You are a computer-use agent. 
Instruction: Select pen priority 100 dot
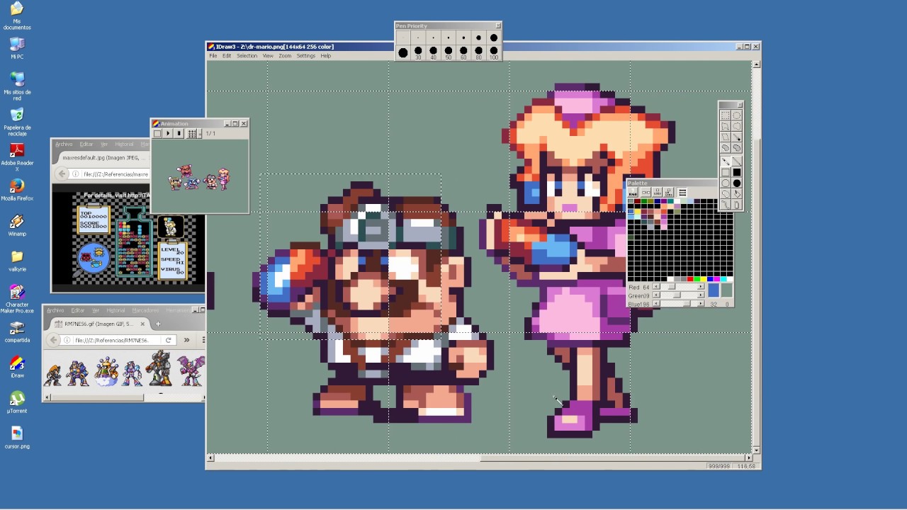(x=494, y=52)
